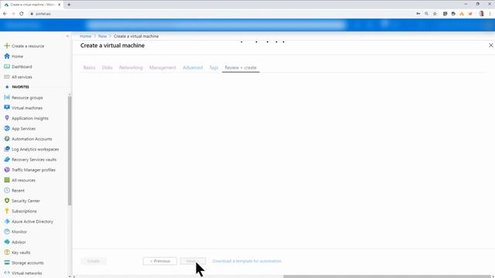Screen dimensions: 495x278
Task: Open Resource groups icon
Action: 7,97
